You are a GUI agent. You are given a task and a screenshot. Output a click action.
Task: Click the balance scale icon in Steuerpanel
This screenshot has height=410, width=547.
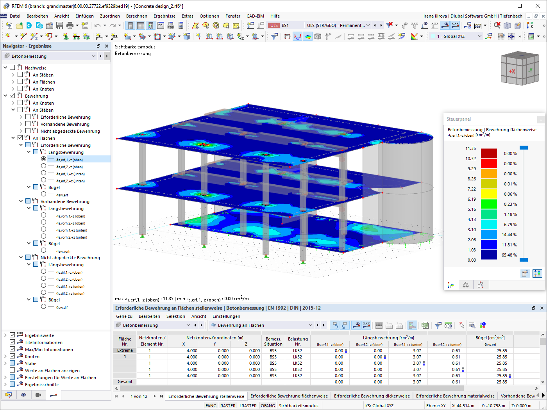coord(466,285)
